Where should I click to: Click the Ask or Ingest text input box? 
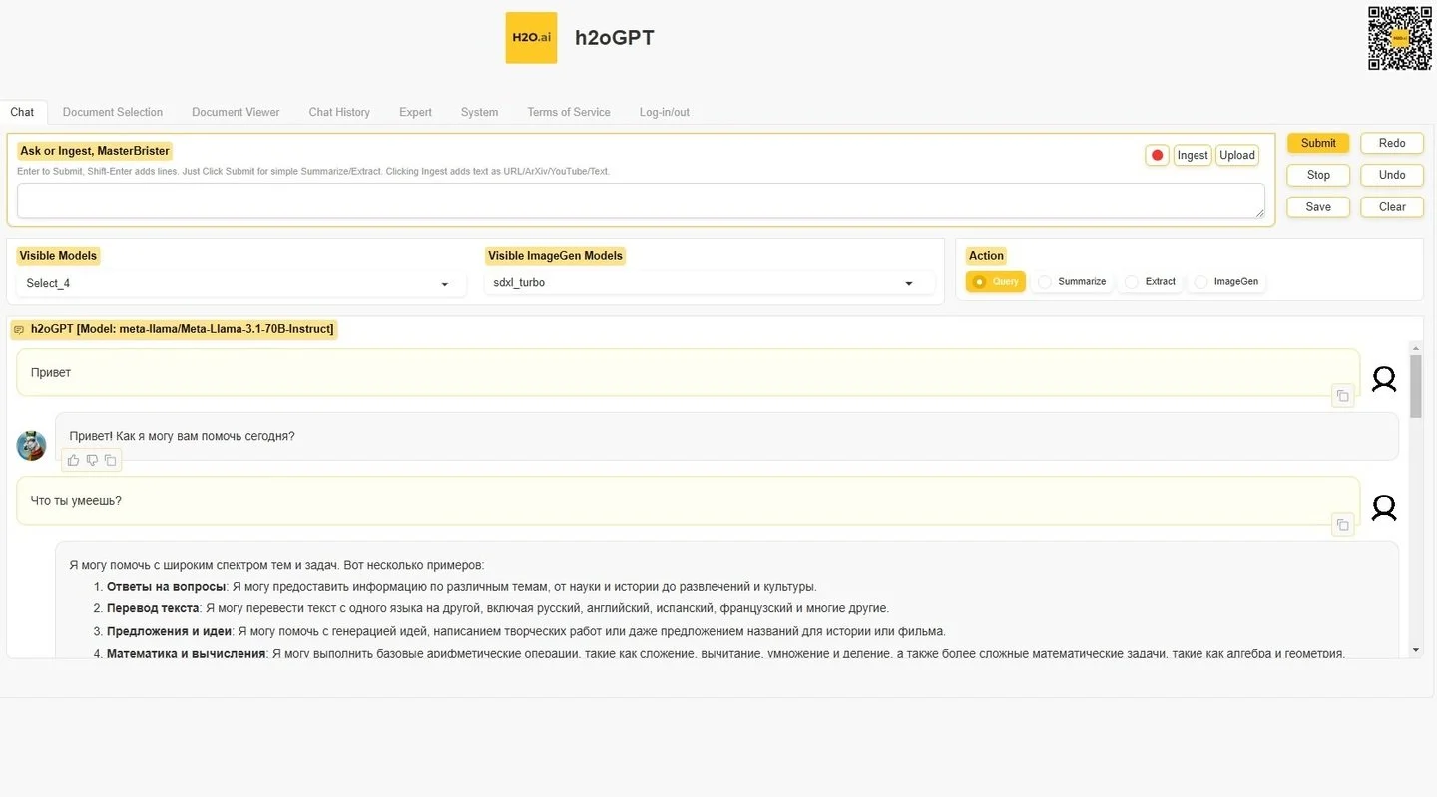click(x=641, y=200)
